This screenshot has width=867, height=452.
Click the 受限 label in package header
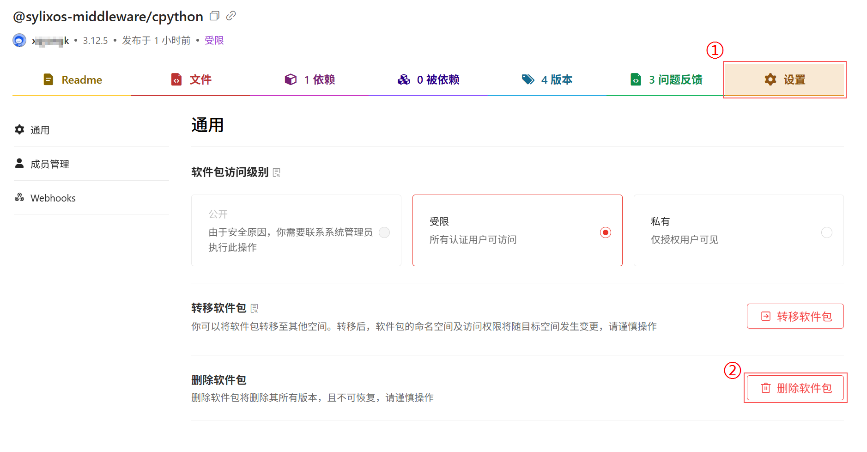214,41
